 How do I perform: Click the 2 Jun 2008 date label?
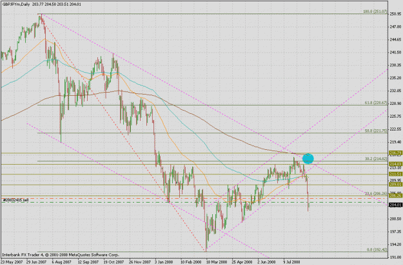(266, 262)
